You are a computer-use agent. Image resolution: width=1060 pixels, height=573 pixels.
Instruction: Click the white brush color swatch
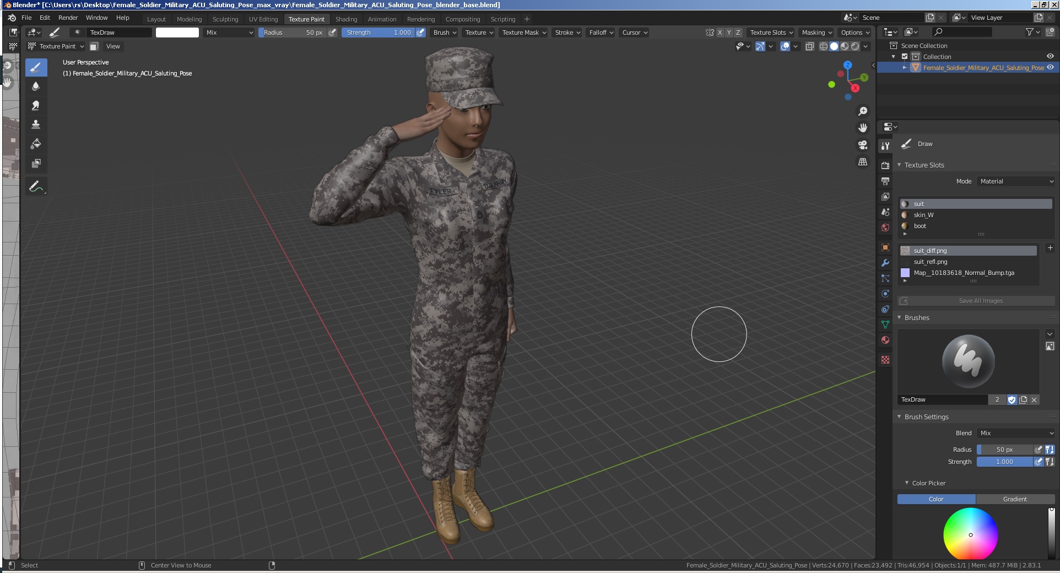tap(177, 33)
